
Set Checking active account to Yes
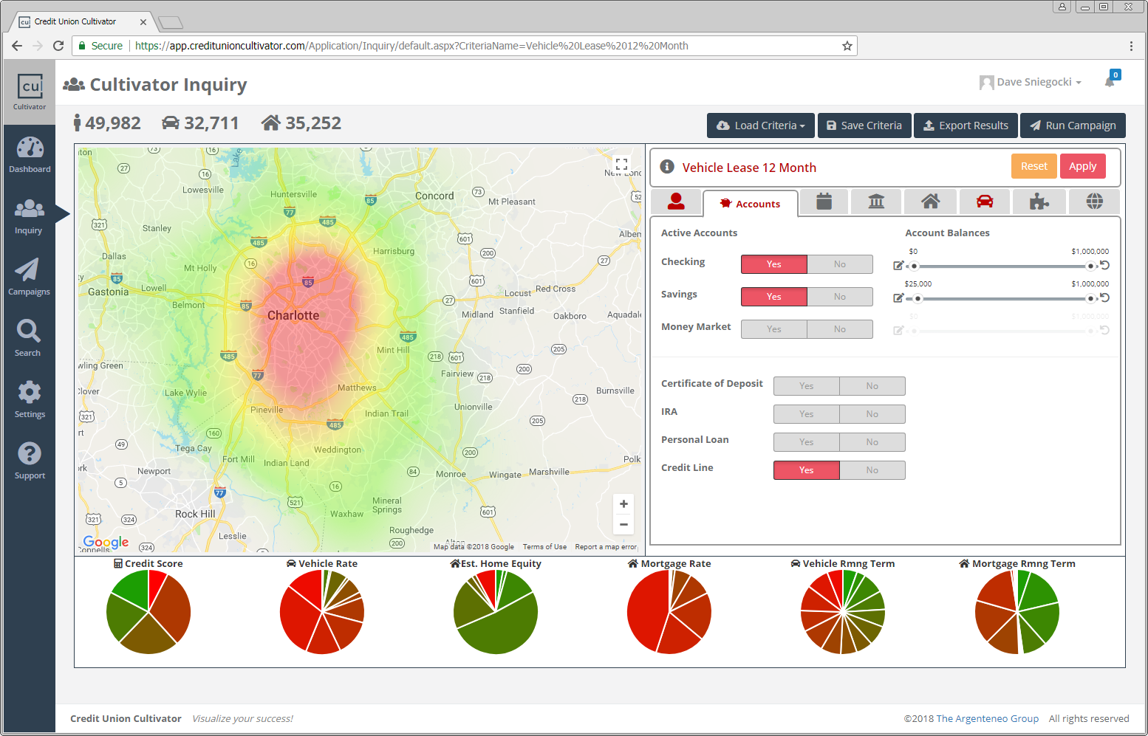(774, 264)
